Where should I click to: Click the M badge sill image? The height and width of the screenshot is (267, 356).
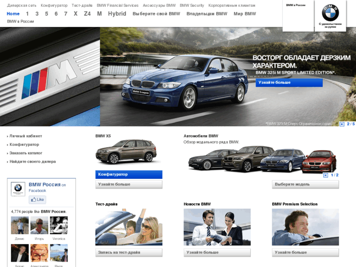[x=50, y=76]
